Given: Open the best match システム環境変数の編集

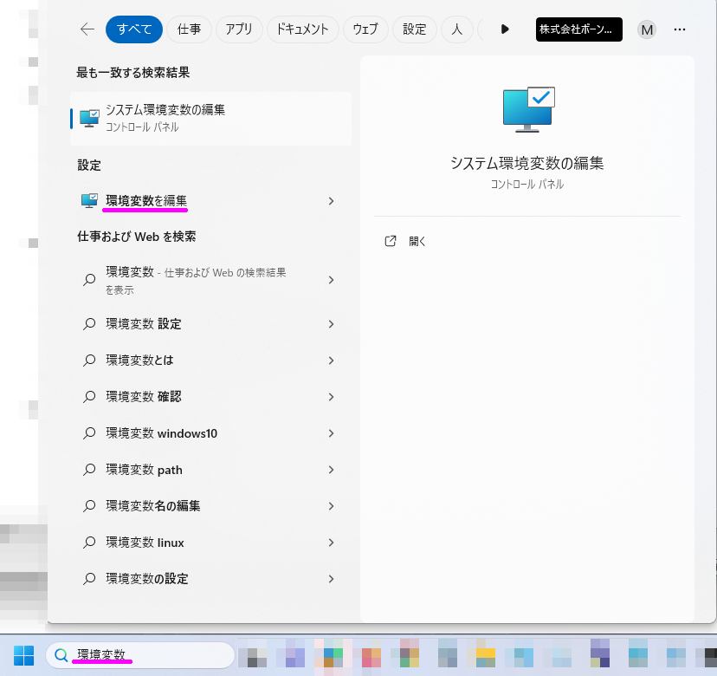Looking at the screenshot, I should tap(210, 119).
